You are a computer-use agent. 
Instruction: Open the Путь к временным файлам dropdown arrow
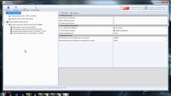[166, 28]
